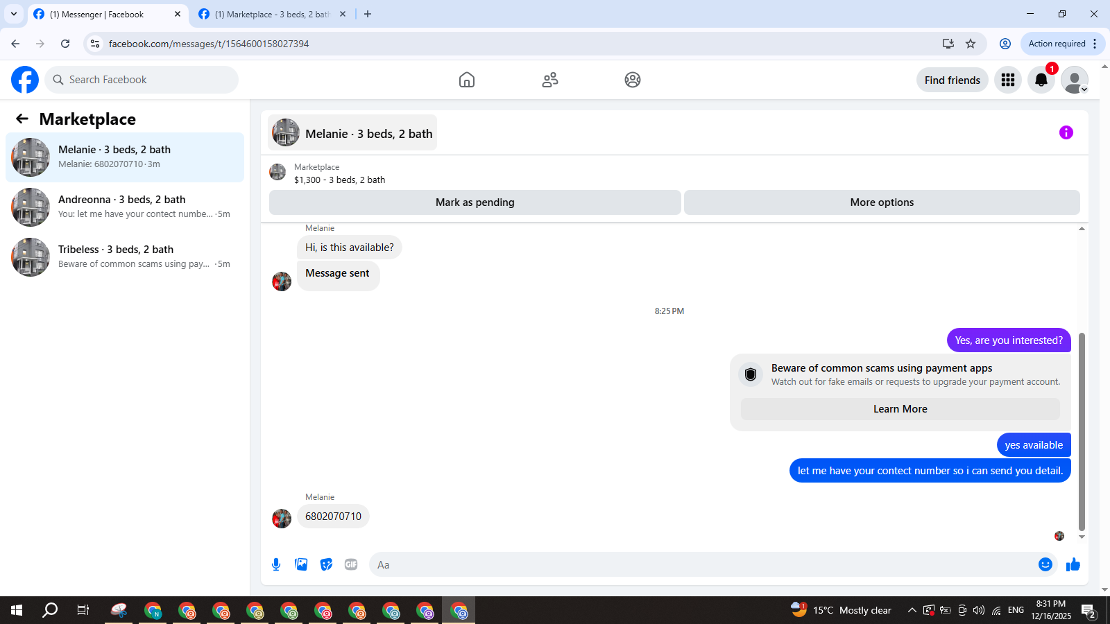Show hidden system tray icons
Screen dimensions: 1110x624
[912, 610]
